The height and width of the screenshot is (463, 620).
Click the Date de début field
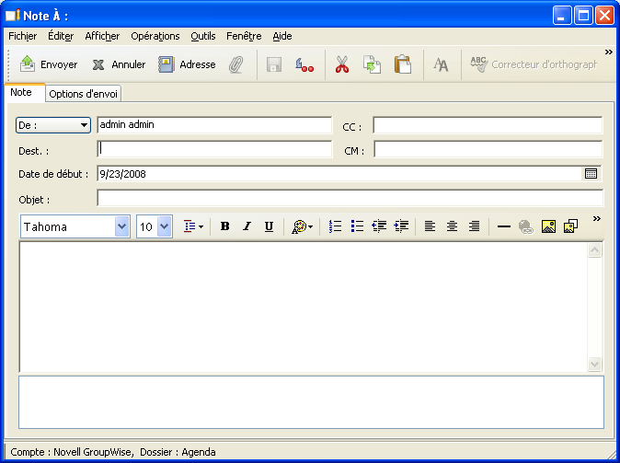point(340,174)
